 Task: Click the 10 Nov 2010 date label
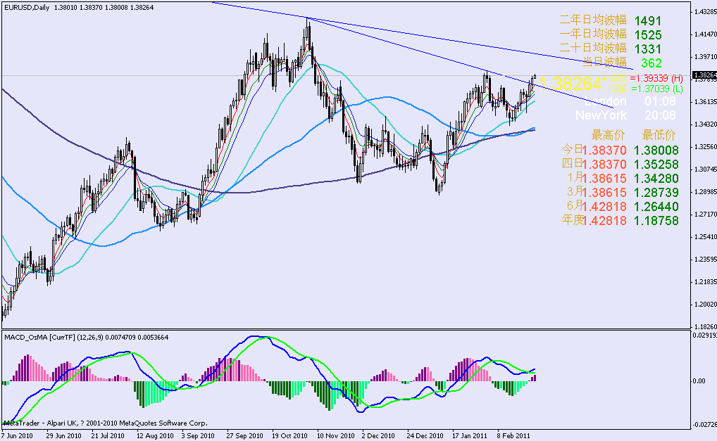coord(336,435)
